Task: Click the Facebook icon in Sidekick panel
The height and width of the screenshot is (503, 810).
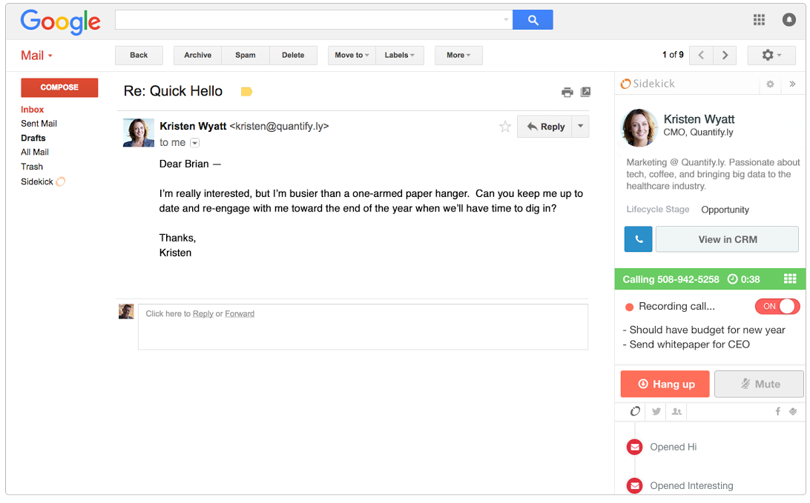Action: pos(777,412)
